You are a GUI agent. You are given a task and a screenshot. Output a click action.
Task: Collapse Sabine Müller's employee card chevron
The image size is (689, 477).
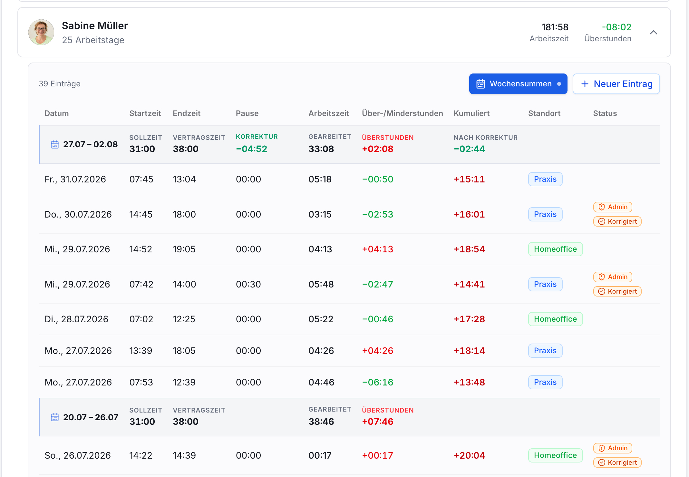pyautogui.click(x=653, y=32)
